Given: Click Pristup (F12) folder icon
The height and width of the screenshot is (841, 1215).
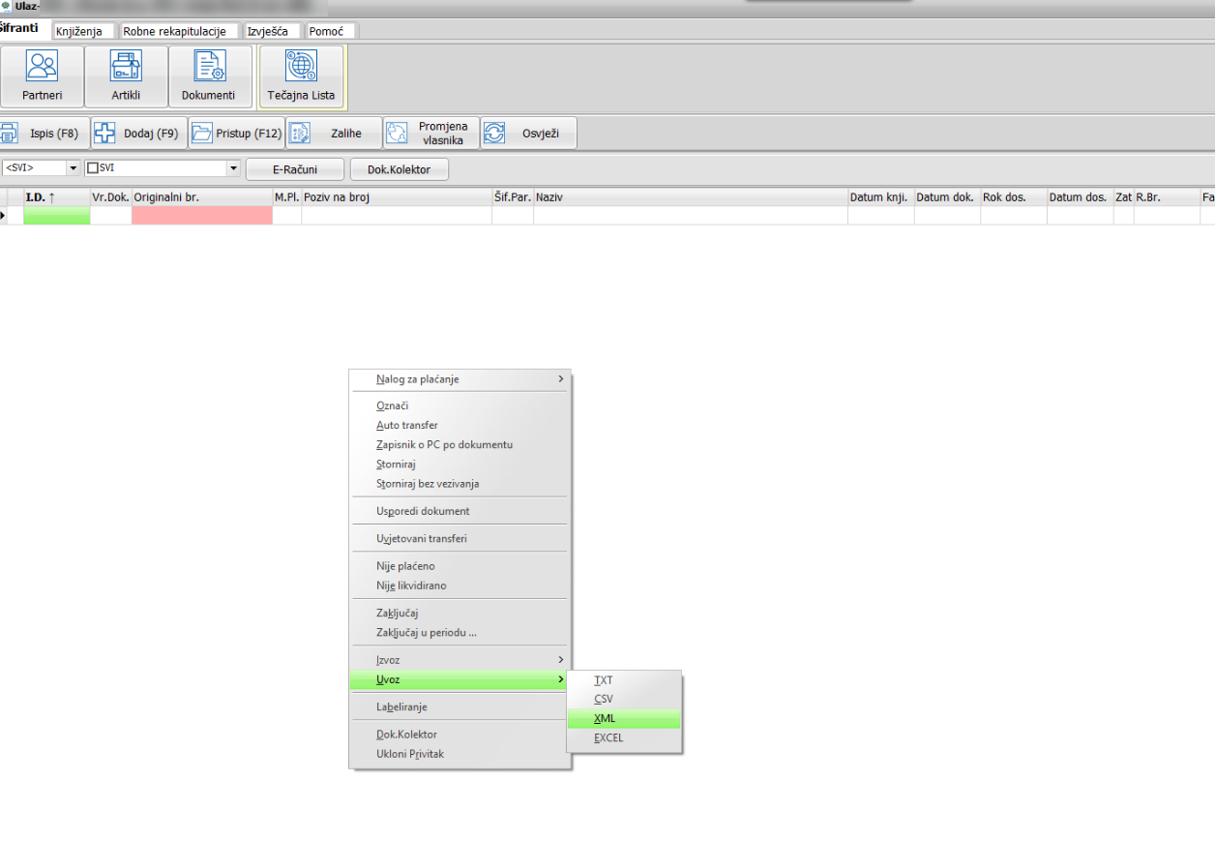Looking at the screenshot, I should 201,134.
